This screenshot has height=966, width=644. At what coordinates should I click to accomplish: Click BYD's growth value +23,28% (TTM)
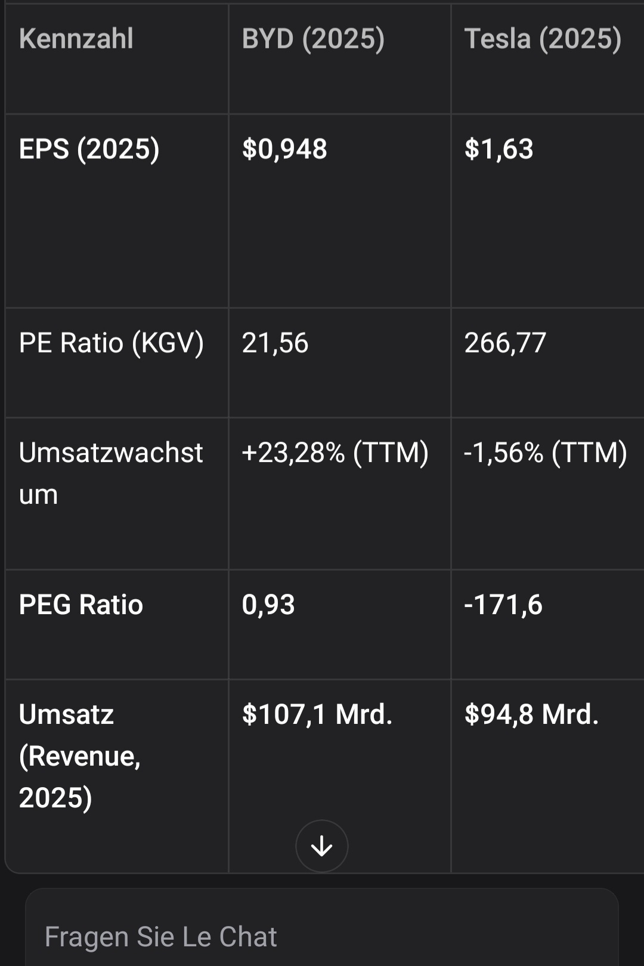[x=335, y=453]
